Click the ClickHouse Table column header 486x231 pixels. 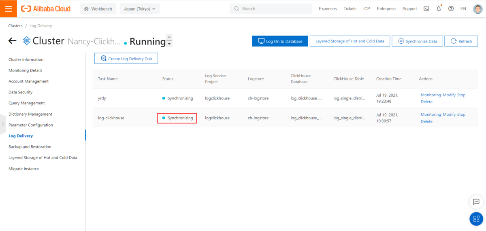tap(349, 79)
